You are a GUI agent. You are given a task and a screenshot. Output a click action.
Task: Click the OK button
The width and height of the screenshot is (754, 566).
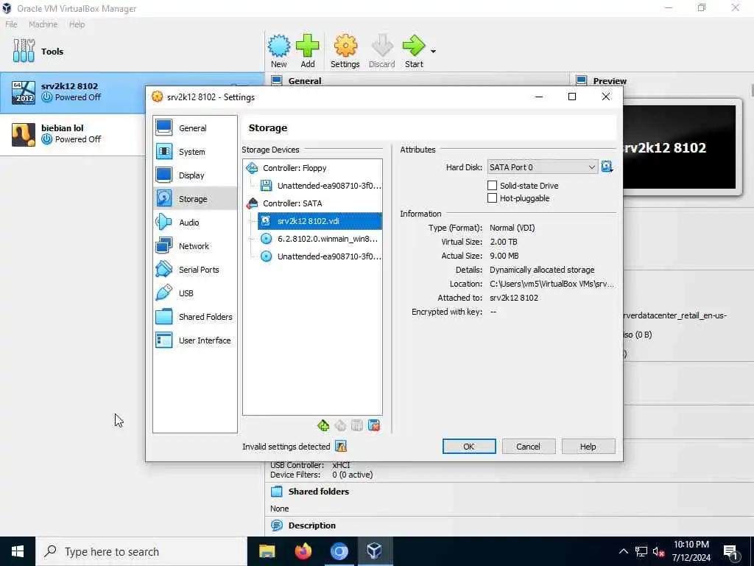469,447
